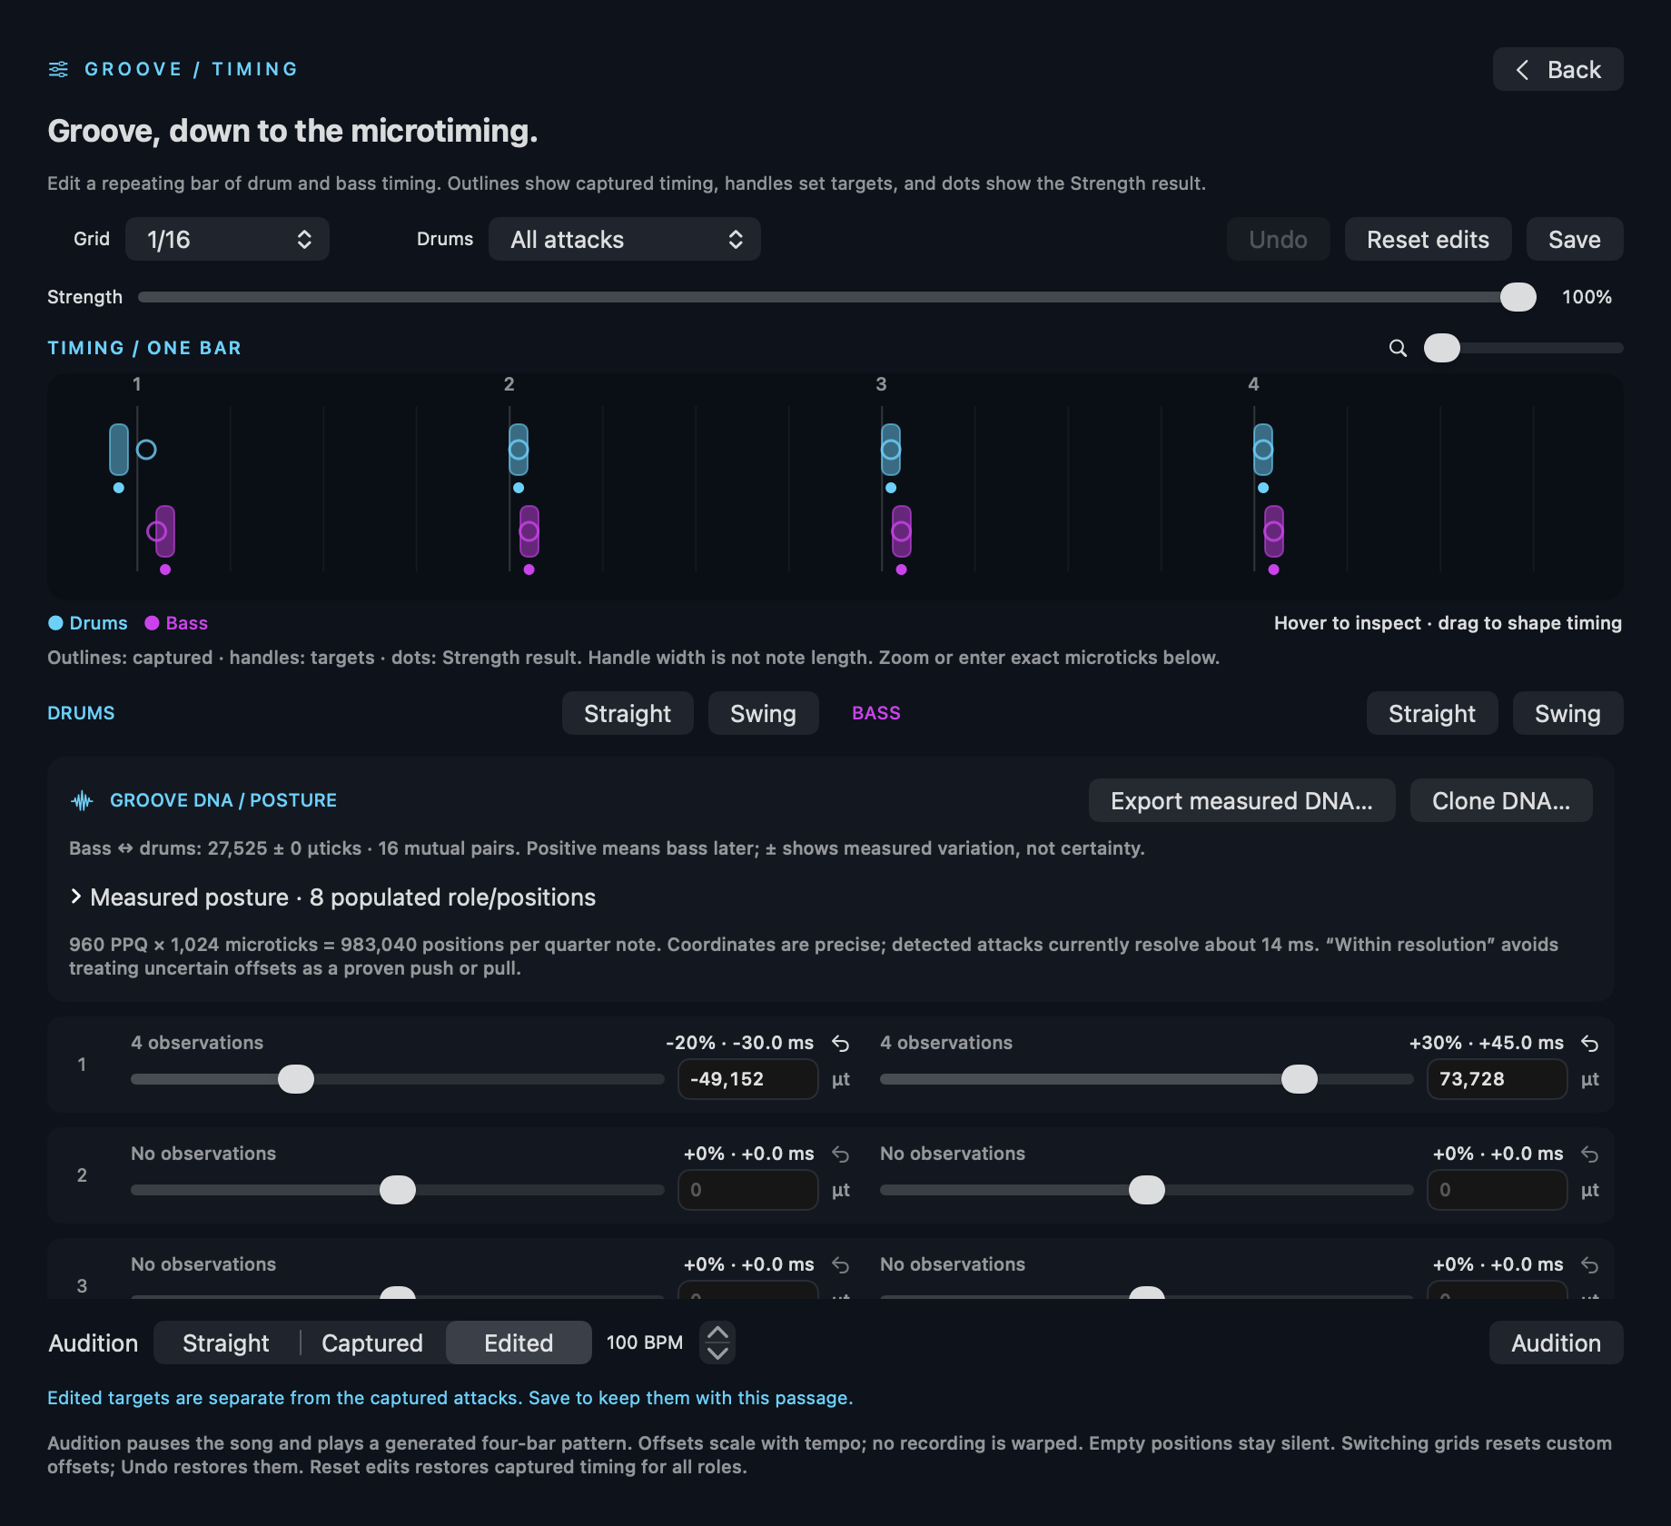Click row 2 drums microticks input
Screen dimensions: 1671x1526
pyautogui.click(x=748, y=1190)
